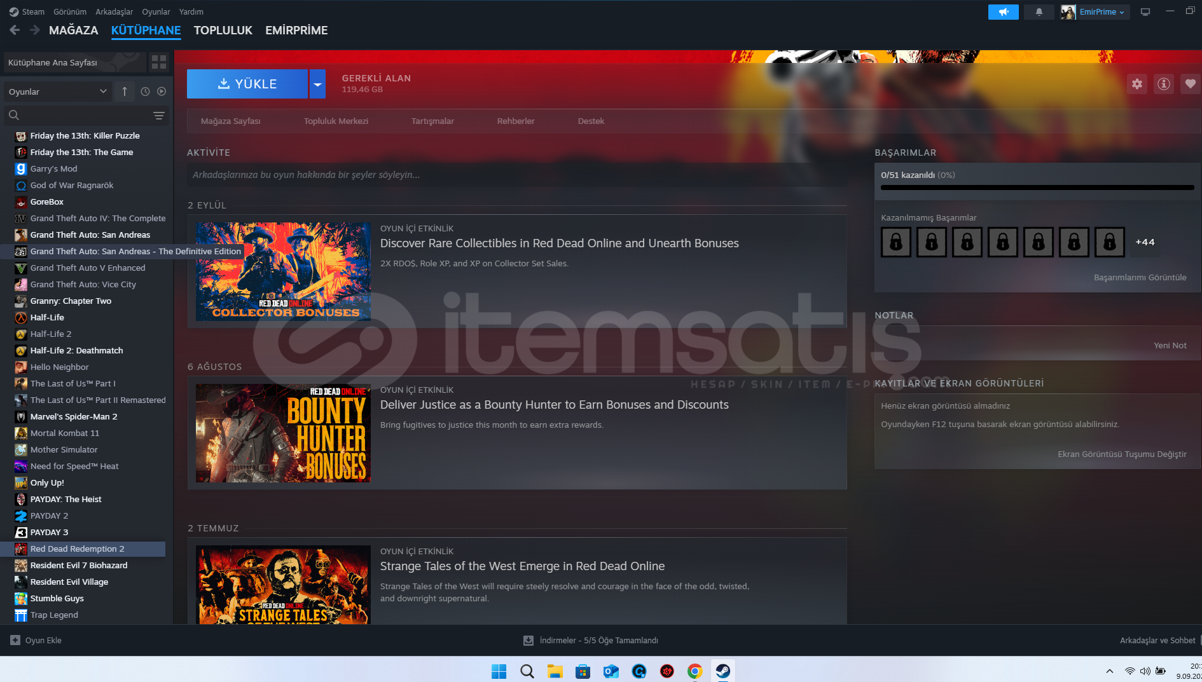Viewport: 1202px width, 682px height.
Task: Select Garry's Mod in library
Action: tap(90, 168)
